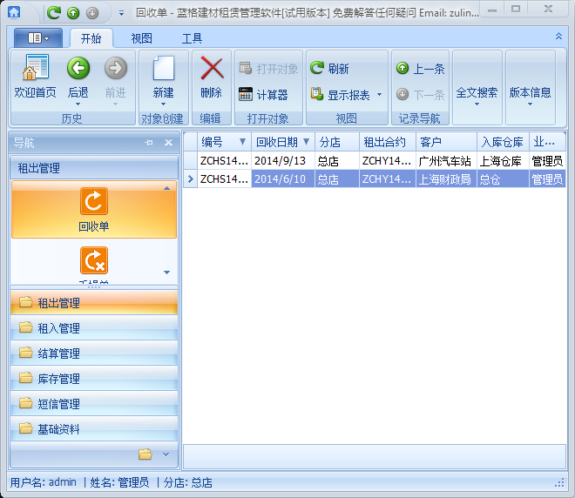Refresh the list with 刷新
575x498 pixels.
click(x=329, y=68)
